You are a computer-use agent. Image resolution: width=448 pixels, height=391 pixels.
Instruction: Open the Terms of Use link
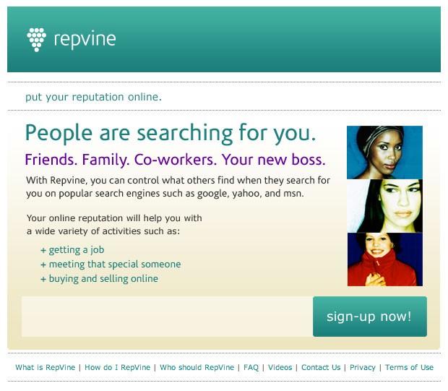(409, 367)
